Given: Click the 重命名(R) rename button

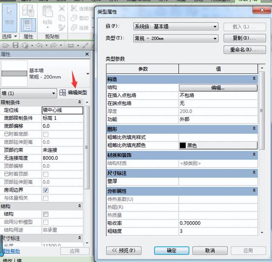Looking at the screenshot, I should [x=245, y=50].
